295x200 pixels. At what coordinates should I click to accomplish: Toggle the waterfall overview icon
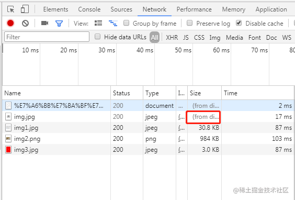pyautogui.click(x=113, y=23)
